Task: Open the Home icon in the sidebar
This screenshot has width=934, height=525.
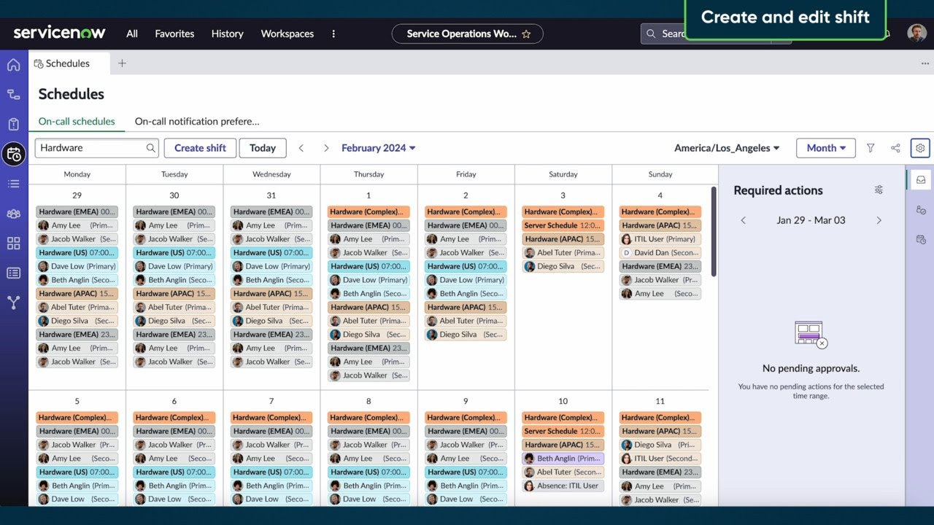Action: click(x=13, y=64)
